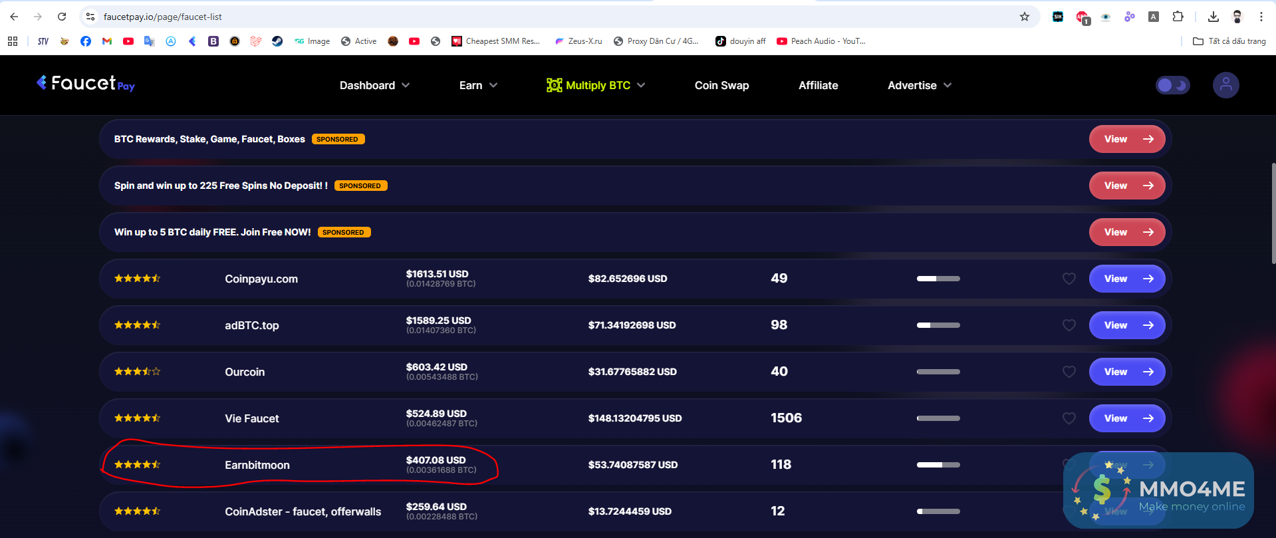The height and width of the screenshot is (538, 1276).
Task: Click the Earnbitmoon health progress bar
Action: (938, 465)
